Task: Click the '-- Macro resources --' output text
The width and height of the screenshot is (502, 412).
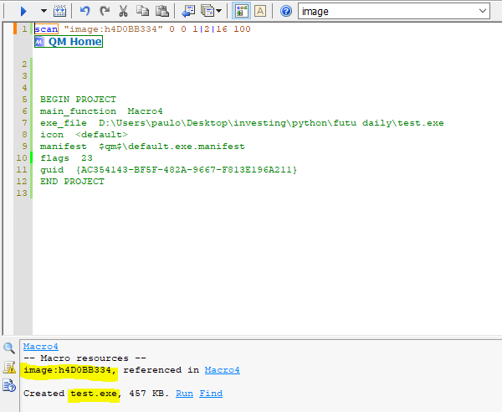Action: pos(85,358)
